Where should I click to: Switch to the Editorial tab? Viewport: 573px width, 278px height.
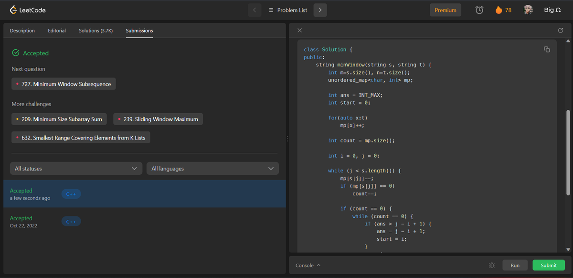tap(57, 31)
